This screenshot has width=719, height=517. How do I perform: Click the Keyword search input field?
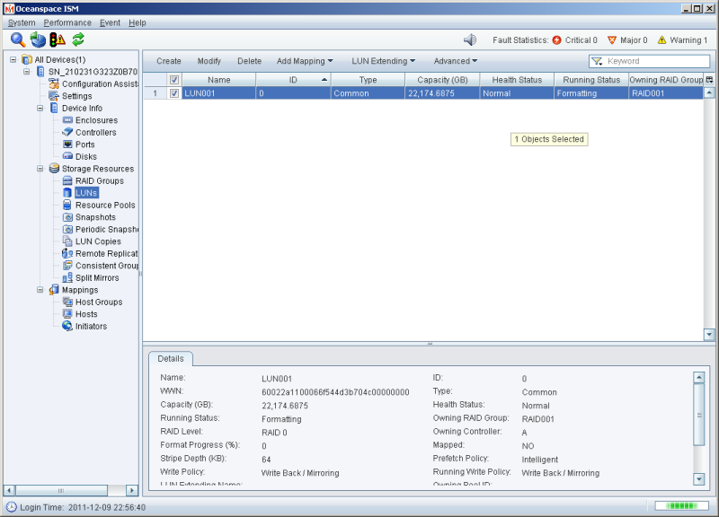click(657, 61)
